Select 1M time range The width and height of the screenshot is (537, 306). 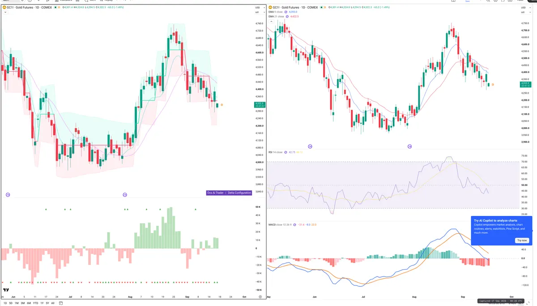pos(17,303)
